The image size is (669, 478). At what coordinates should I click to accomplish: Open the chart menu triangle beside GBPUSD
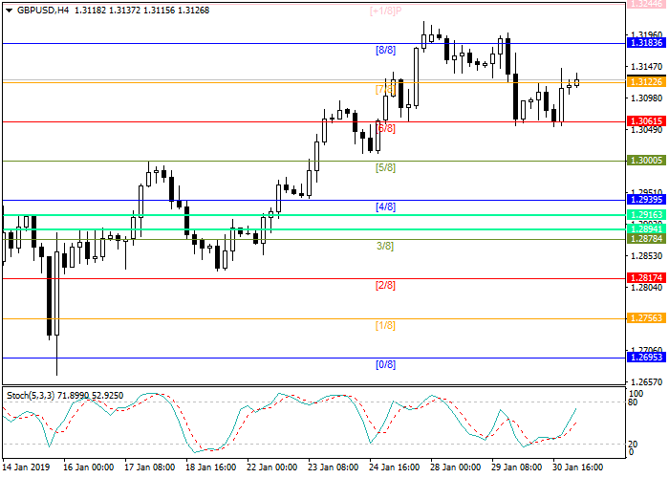tap(7, 11)
